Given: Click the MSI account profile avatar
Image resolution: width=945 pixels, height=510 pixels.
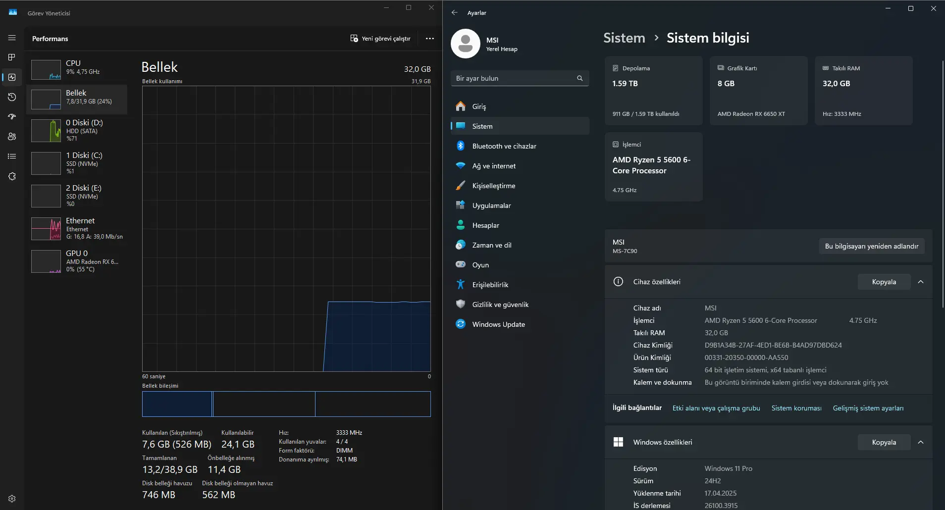Looking at the screenshot, I should point(466,44).
